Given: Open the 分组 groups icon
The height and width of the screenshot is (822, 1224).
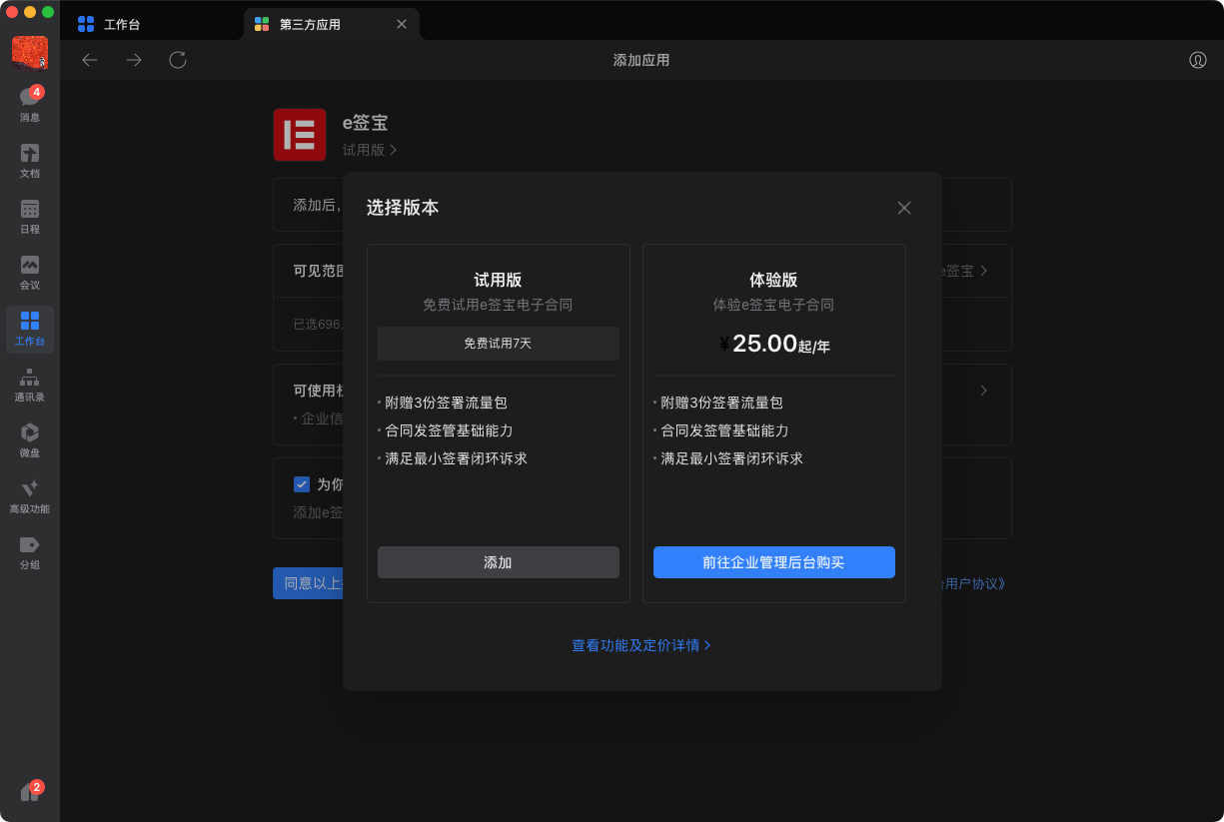Looking at the screenshot, I should 30,551.
